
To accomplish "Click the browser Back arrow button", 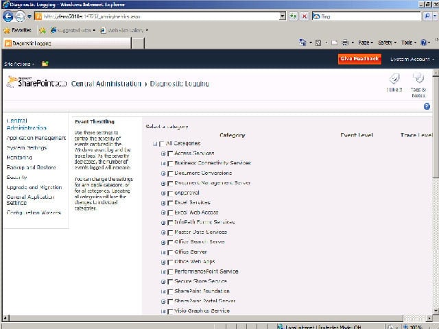I will click(x=8, y=16).
